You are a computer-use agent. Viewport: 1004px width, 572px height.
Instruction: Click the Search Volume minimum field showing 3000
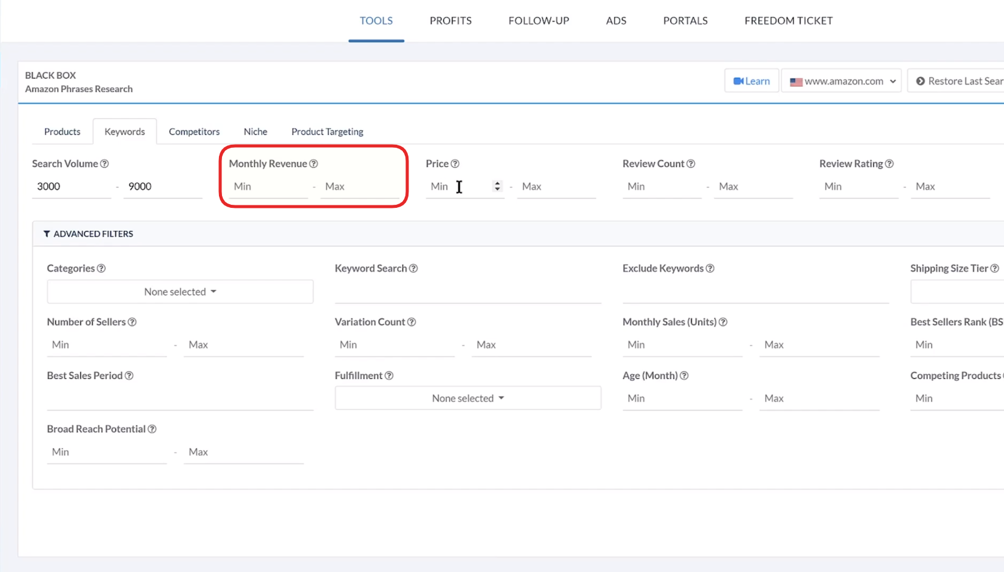coord(71,186)
